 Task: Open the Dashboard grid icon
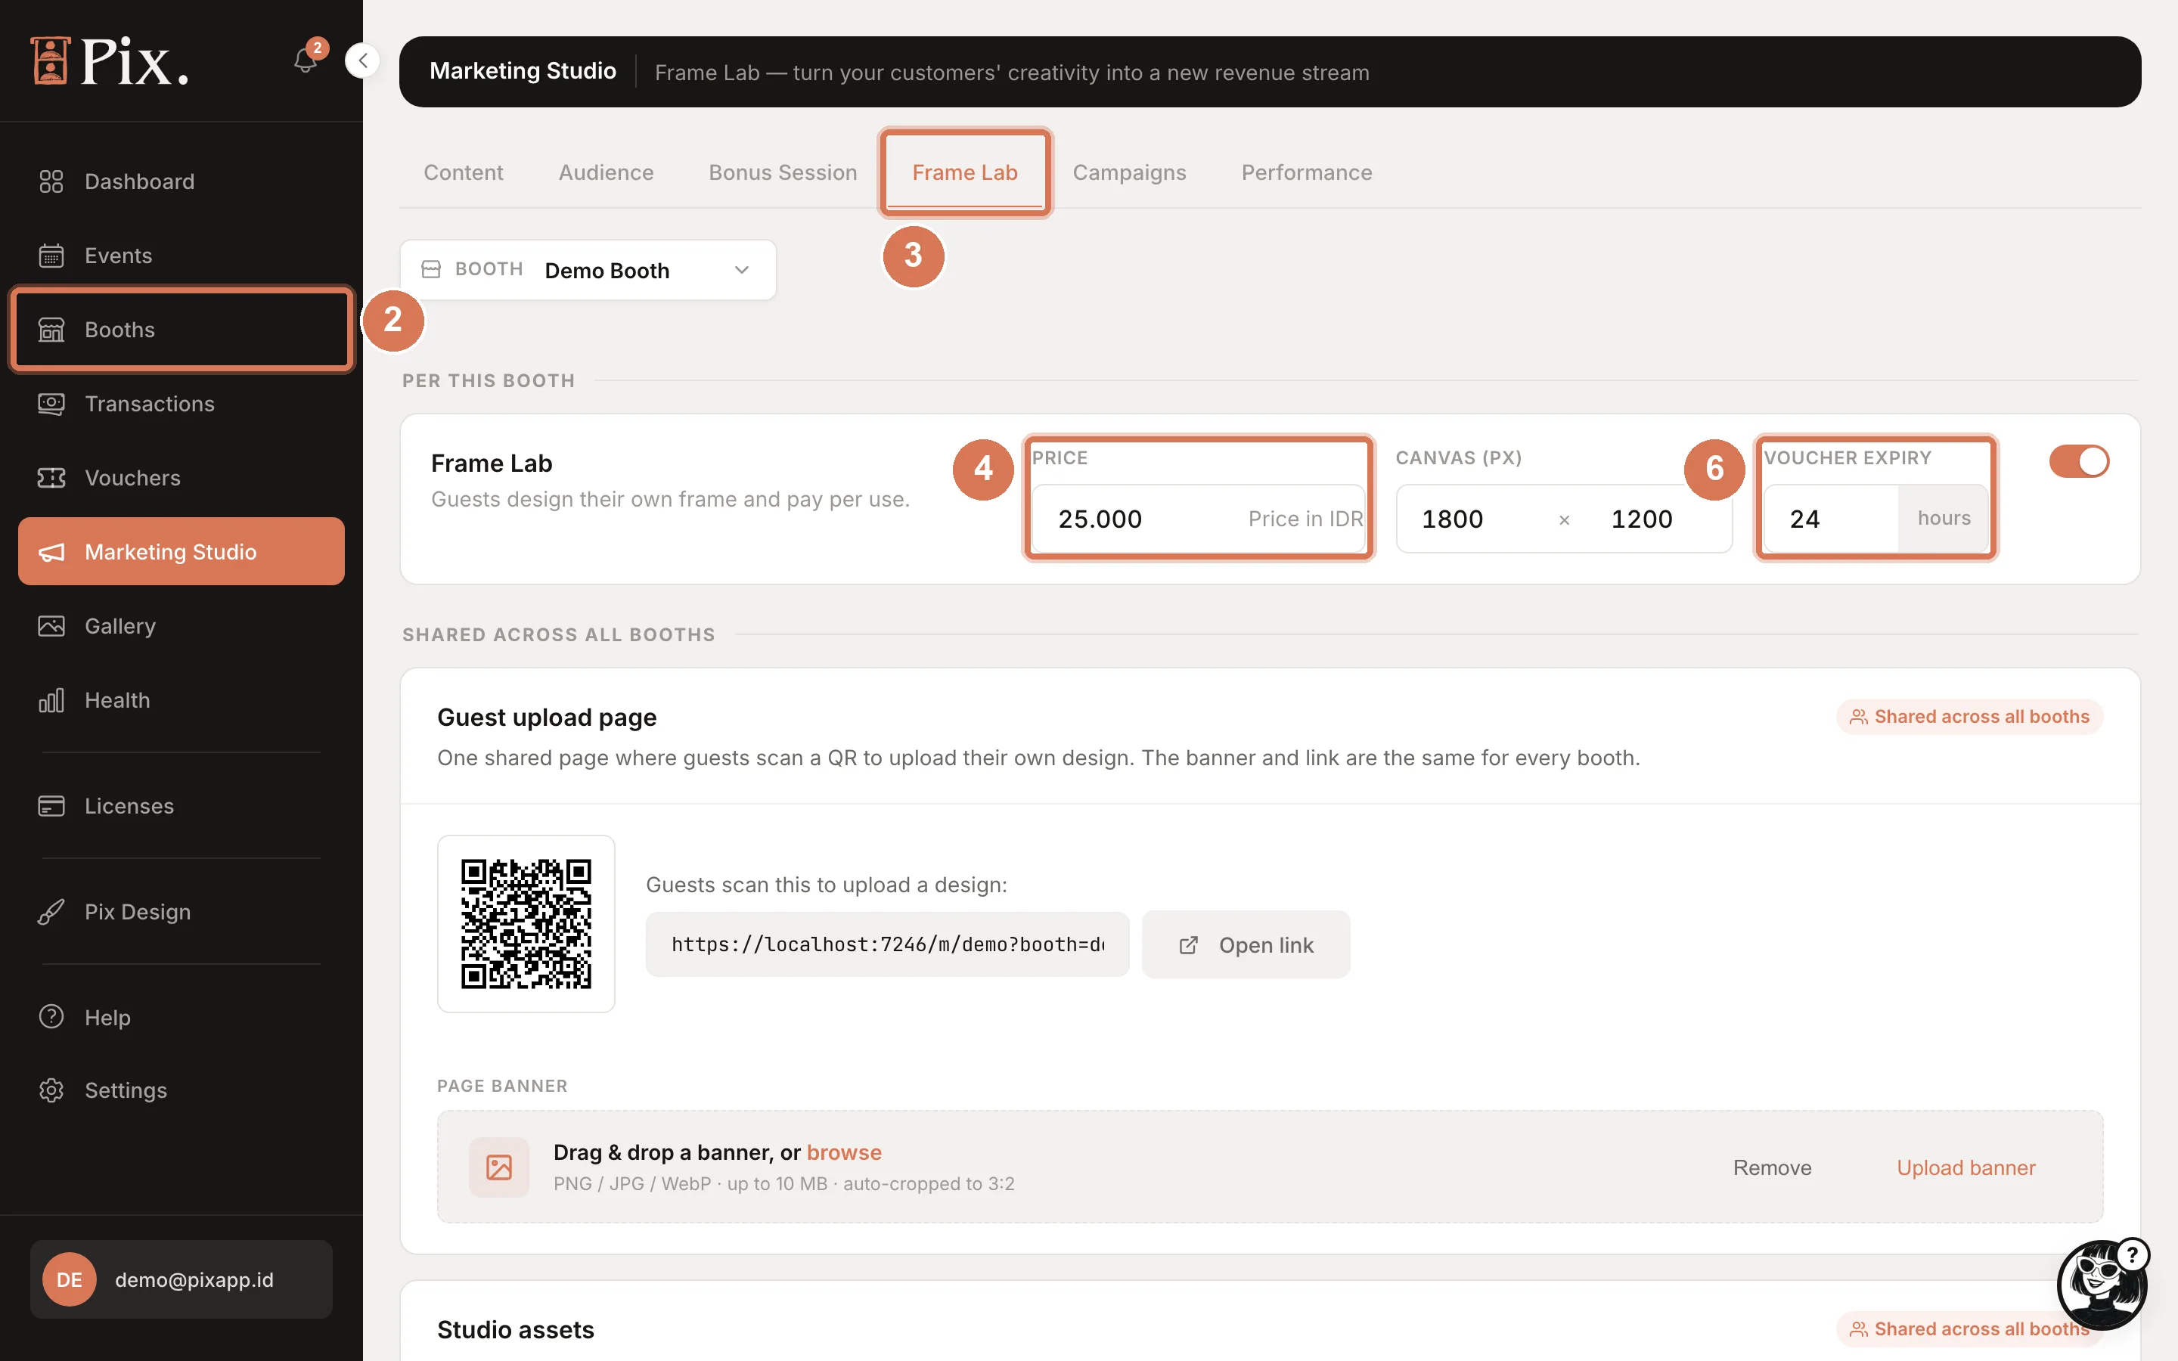coord(51,181)
